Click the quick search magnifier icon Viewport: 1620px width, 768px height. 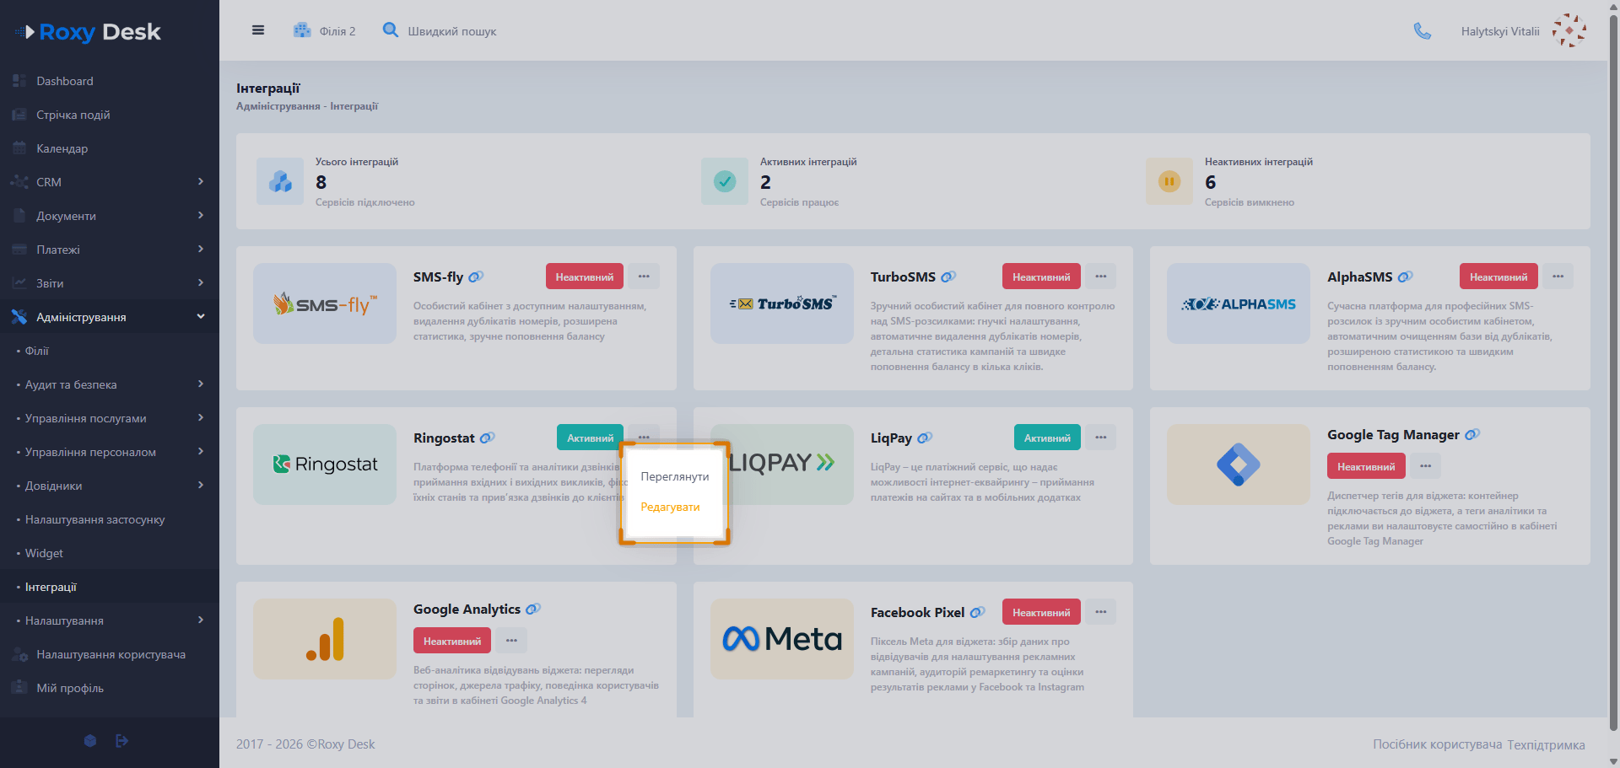coord(391,30)
